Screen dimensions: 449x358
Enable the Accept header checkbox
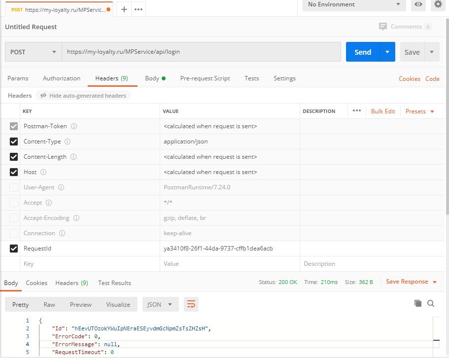(14, 203)
